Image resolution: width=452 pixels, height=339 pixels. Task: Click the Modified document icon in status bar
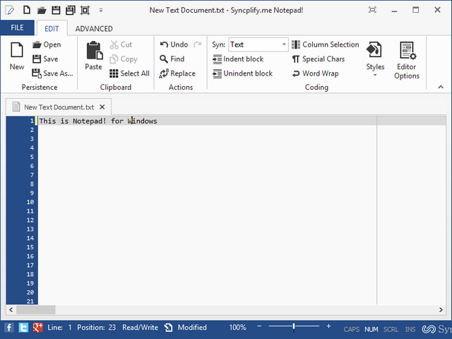click(x=168, y=328)
